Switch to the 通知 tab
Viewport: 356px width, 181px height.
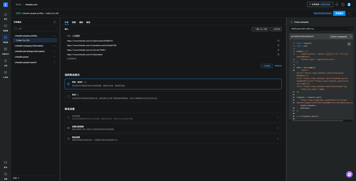point(81,22)
